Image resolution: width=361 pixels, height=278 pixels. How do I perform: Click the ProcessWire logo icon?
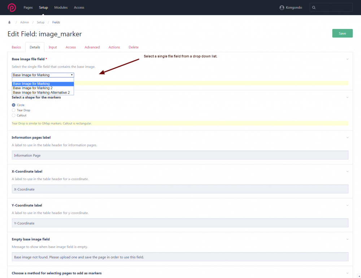[12, 8]
